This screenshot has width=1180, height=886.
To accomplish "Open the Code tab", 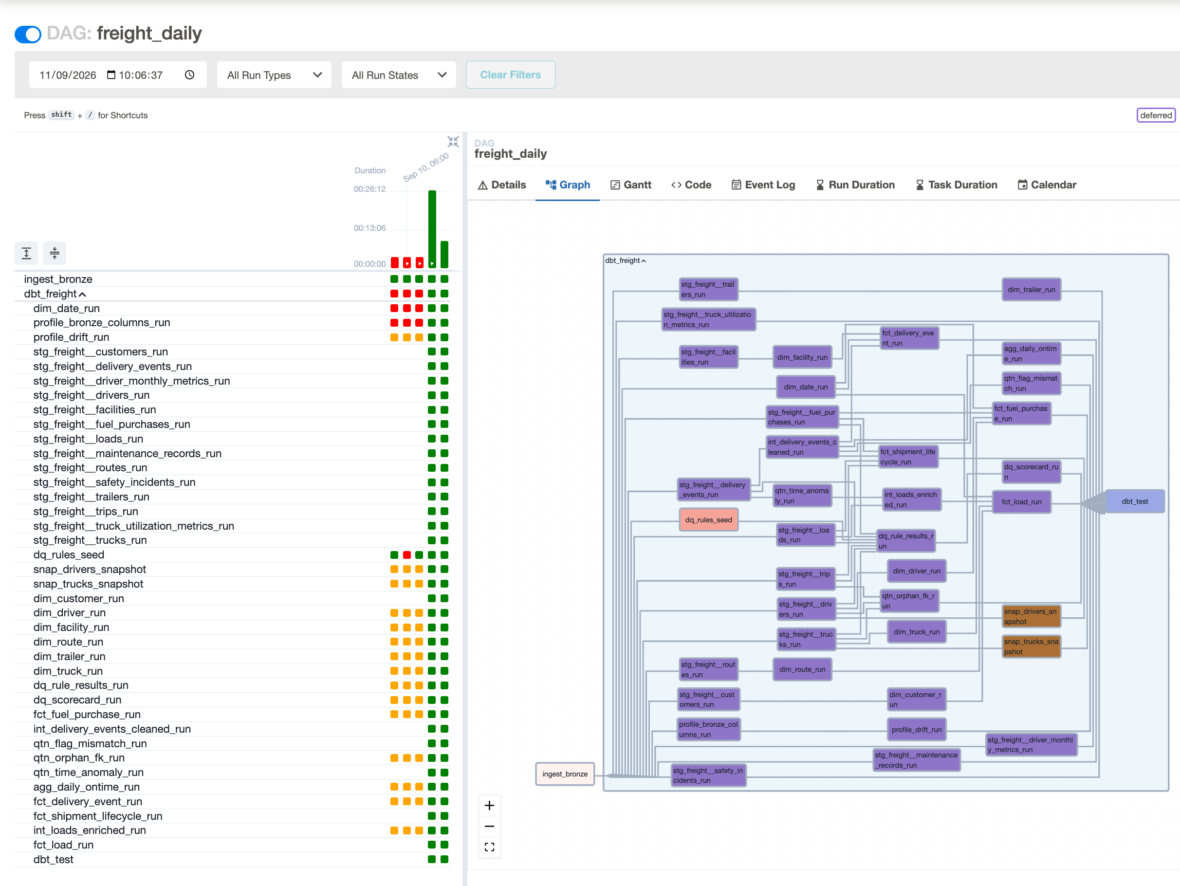I will pos(691,185).
